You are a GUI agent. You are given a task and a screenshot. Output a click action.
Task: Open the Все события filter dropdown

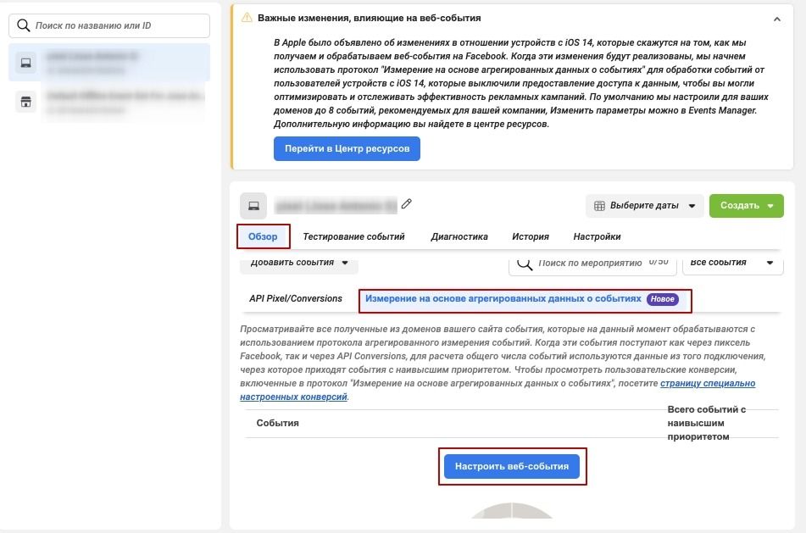[x=732, y=263]
